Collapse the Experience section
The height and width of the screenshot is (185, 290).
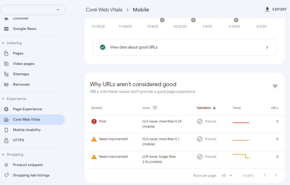click(3, 99)
